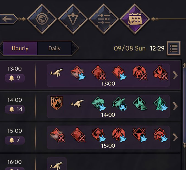Open the sliders settings tab
This screenshot has height=170, width=186.
click(x=104, y=19)
